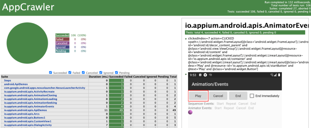Click the green pie chart
Image resolution: width=311 pixels, height=128 pixels.
27,43
